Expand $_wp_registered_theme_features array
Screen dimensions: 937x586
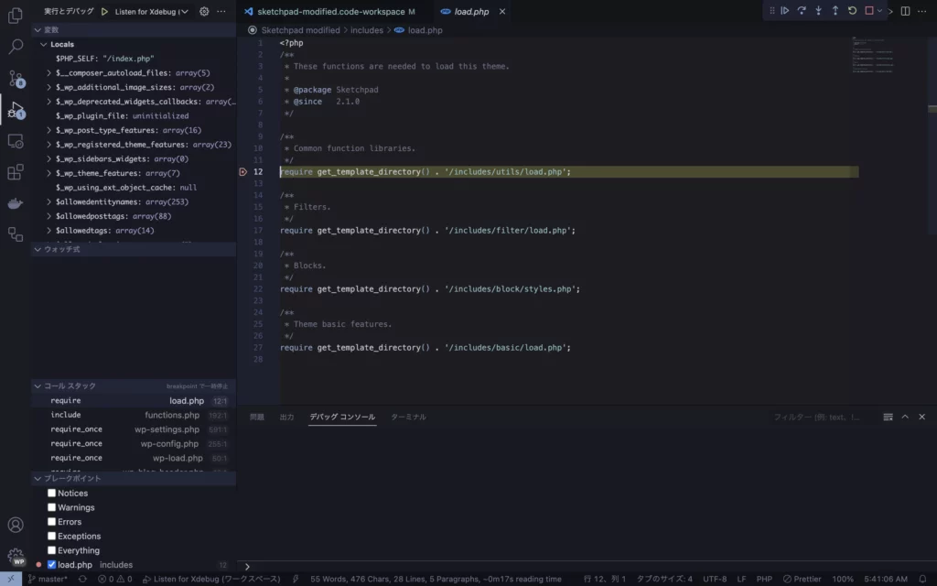coord(49,145)
